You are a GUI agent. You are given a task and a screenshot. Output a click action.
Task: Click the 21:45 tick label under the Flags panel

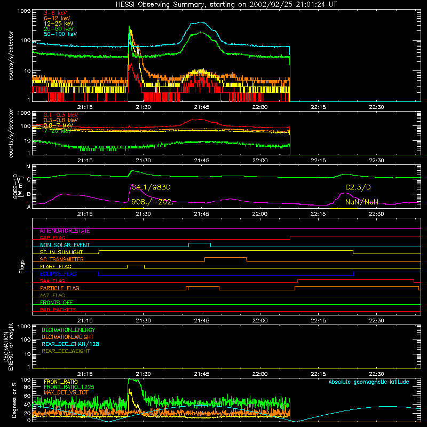point(202,321)
